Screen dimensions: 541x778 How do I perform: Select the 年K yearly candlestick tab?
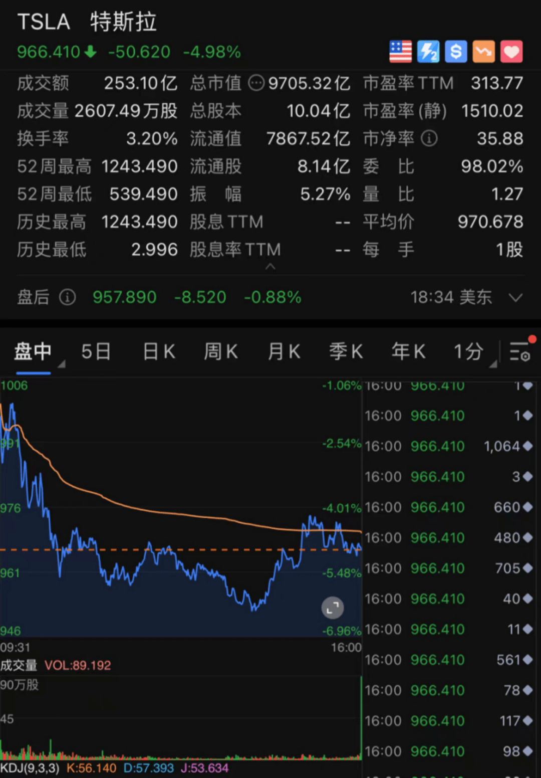[x=409, y=351]
